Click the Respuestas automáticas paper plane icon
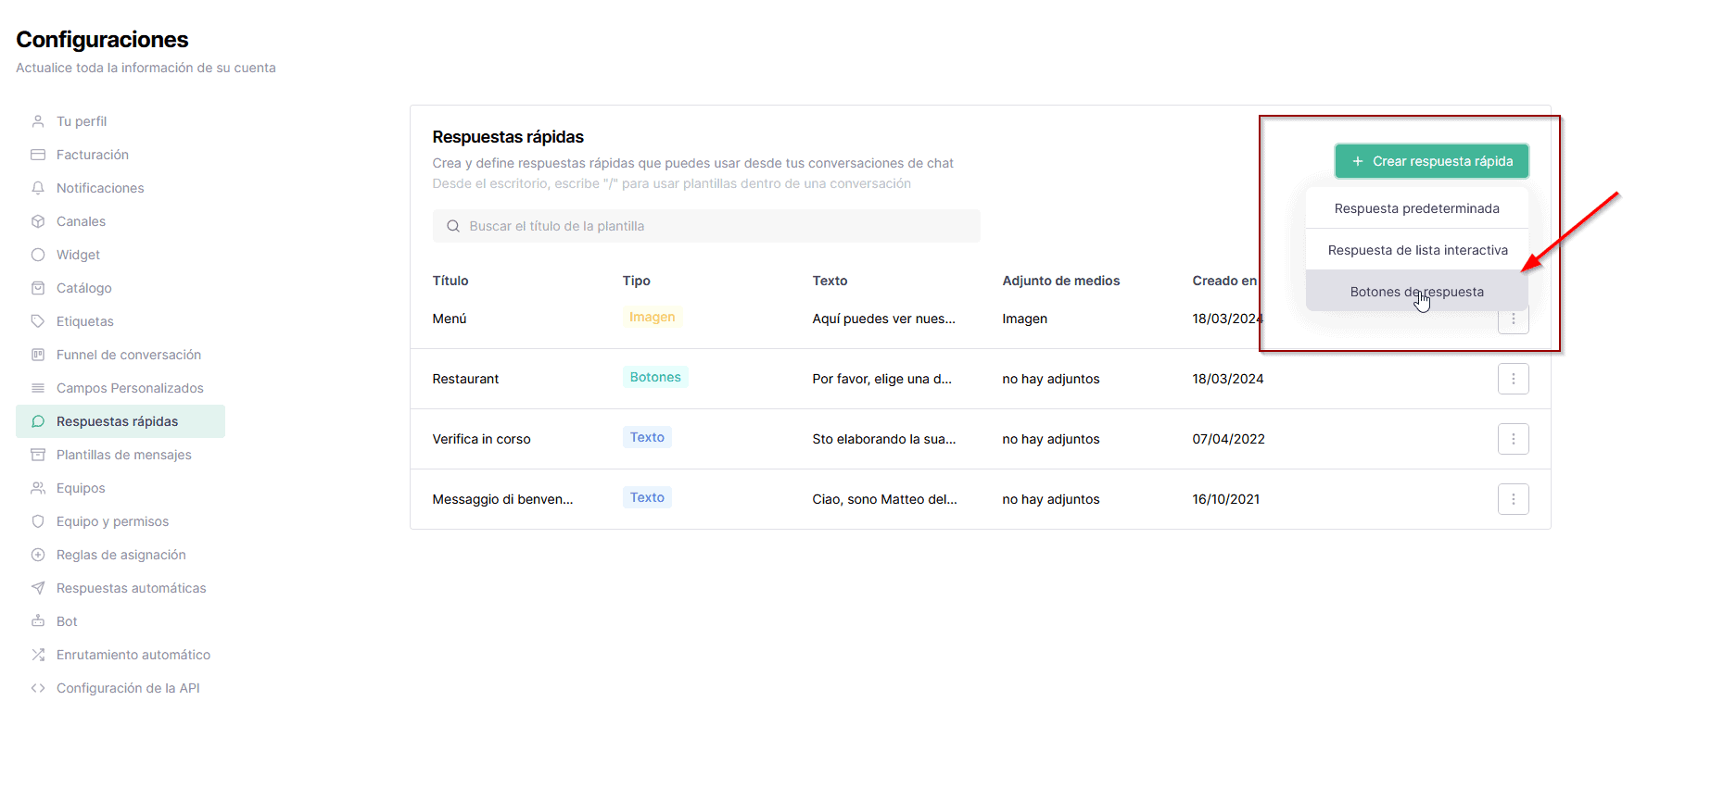 click(38, 588)
